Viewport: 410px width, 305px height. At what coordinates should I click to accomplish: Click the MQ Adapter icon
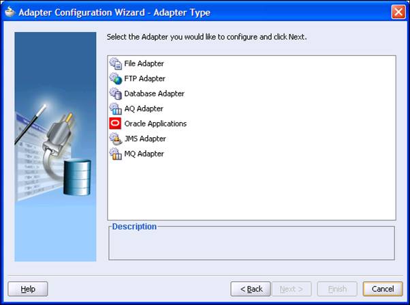click(115, 154)
